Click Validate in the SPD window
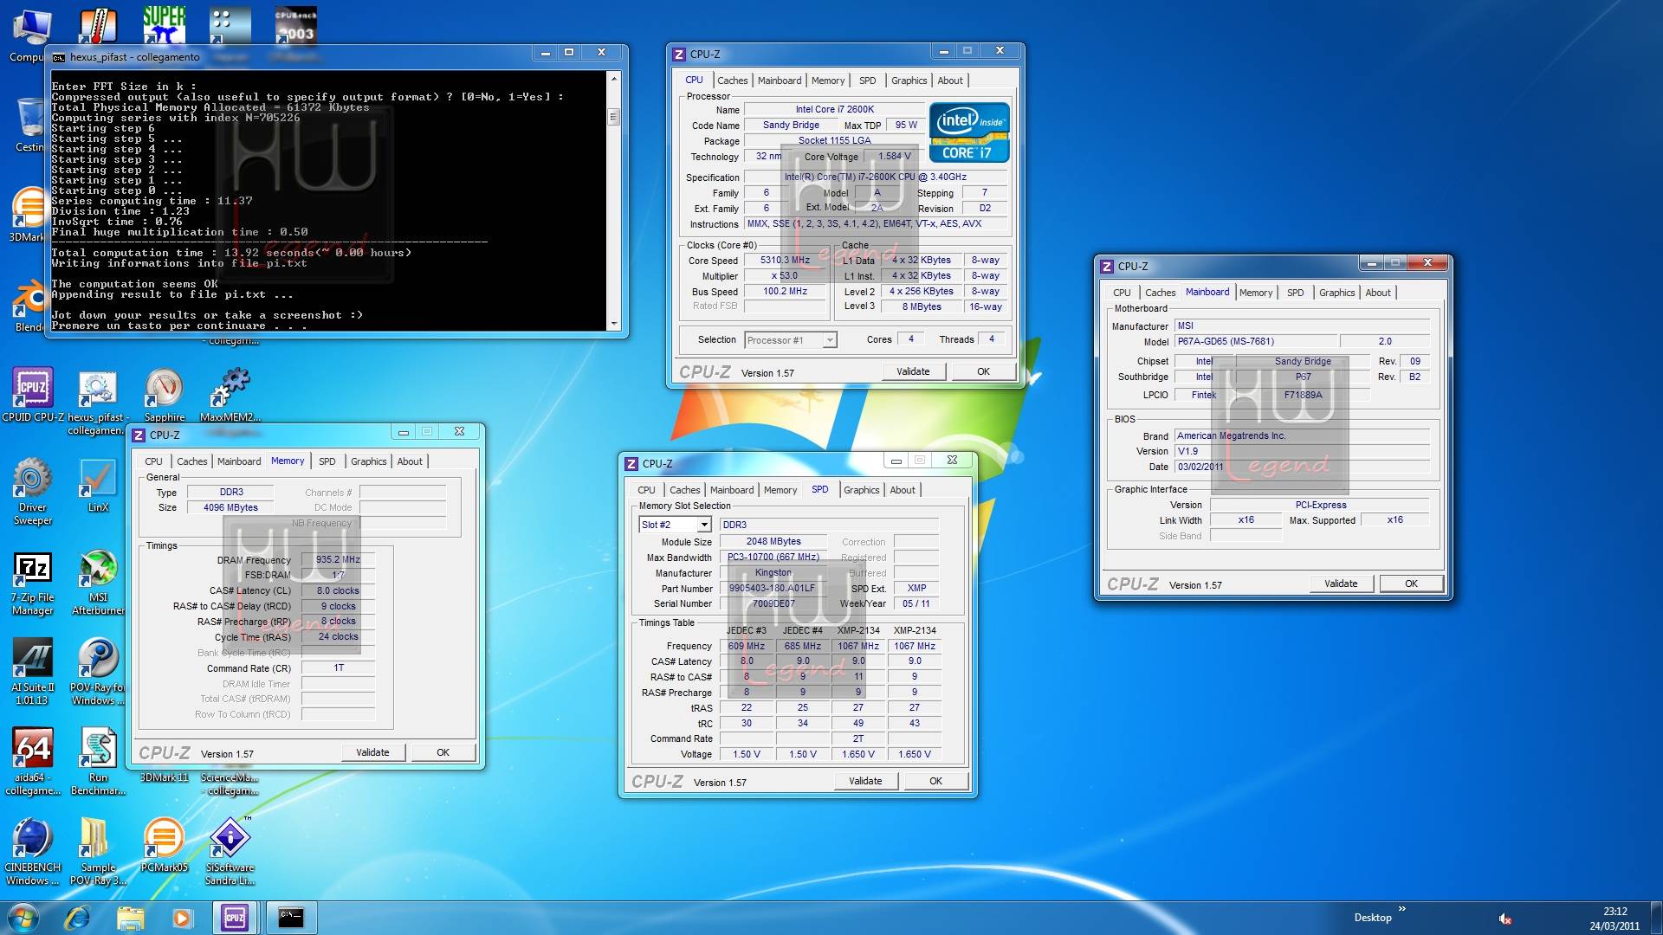This screenshot has width=1663, height=935. [865, 781]
